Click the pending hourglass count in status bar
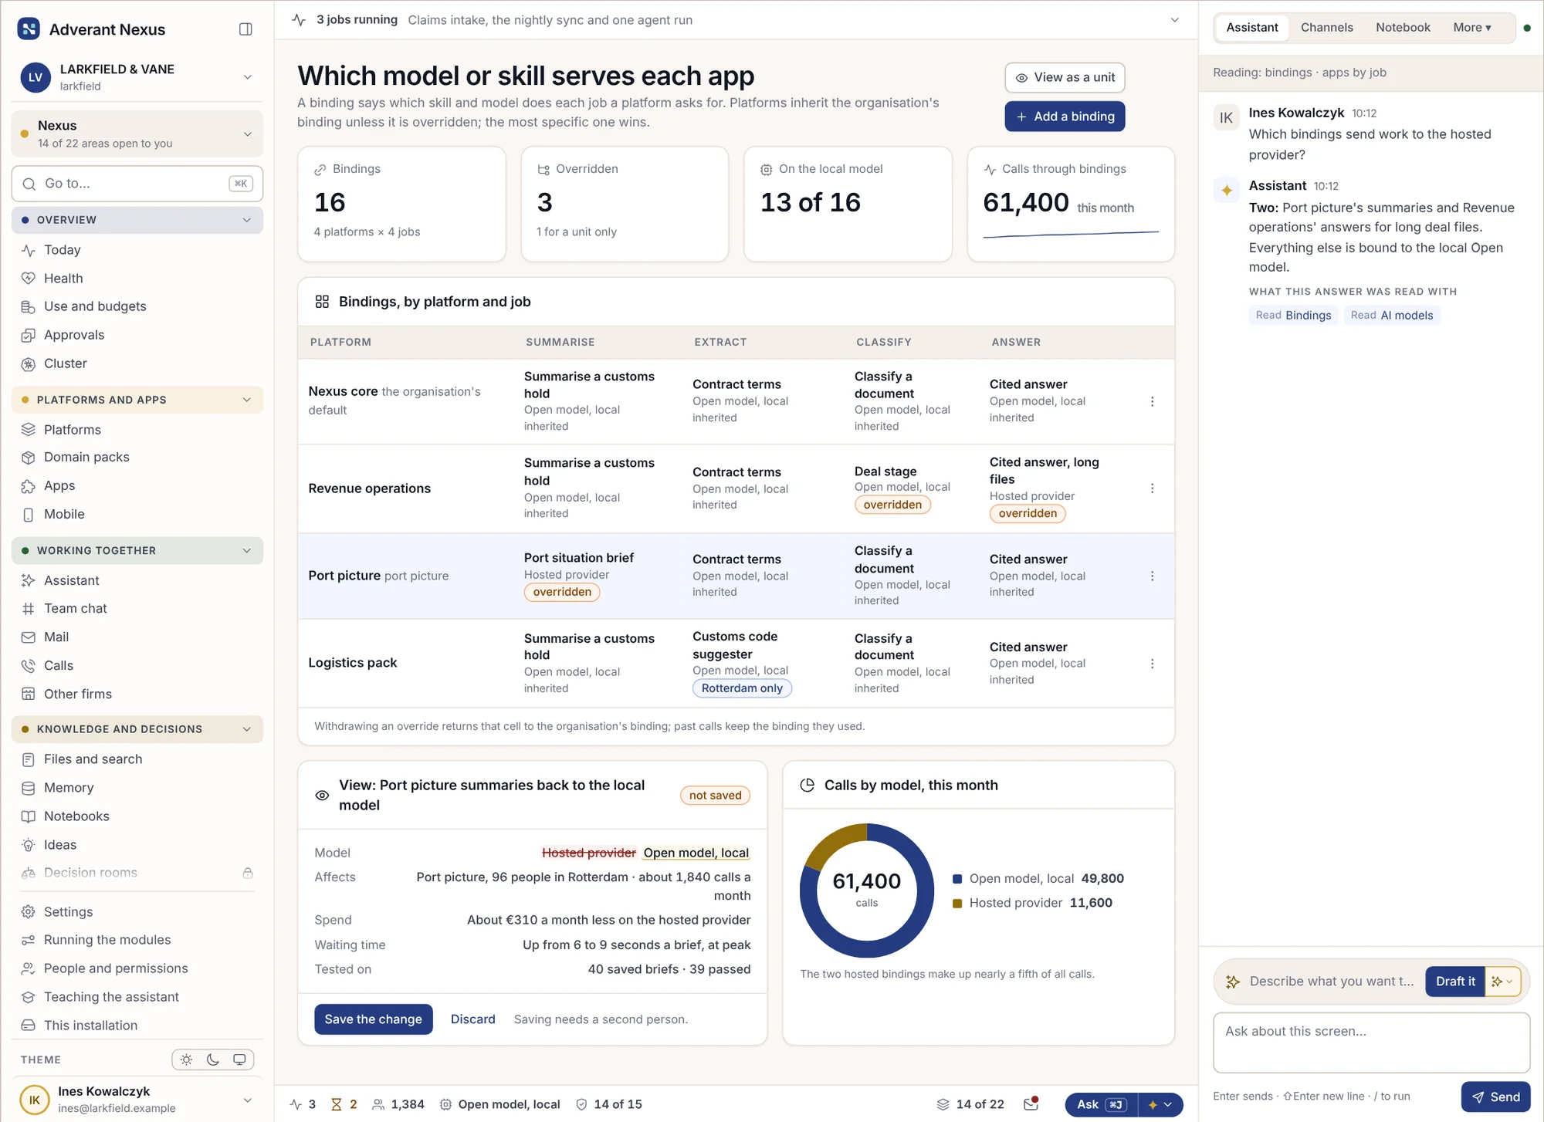1544x1122 pixels. point(344,1104)
